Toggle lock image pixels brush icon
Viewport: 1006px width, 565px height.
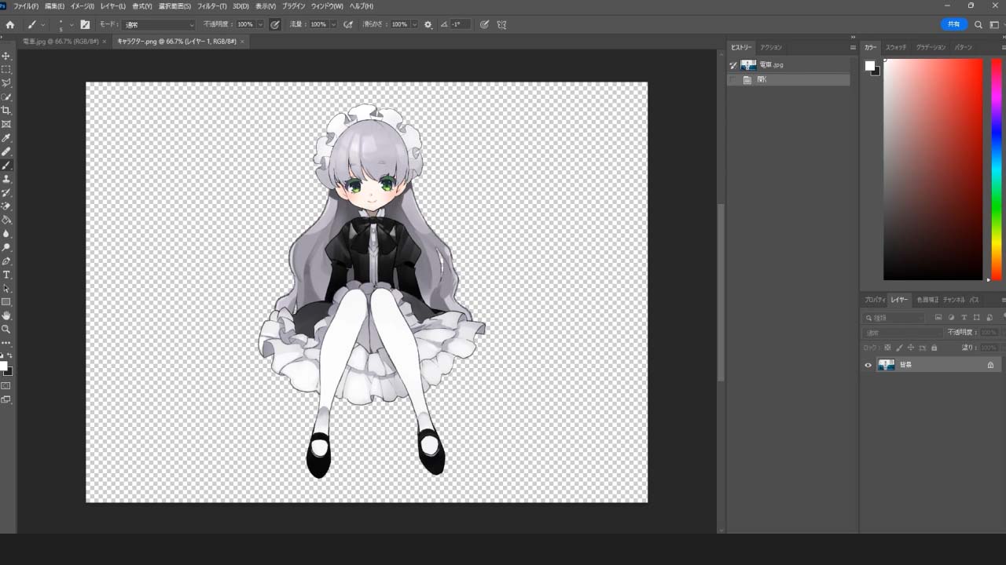pyautogui.click(x=899, y=348)
